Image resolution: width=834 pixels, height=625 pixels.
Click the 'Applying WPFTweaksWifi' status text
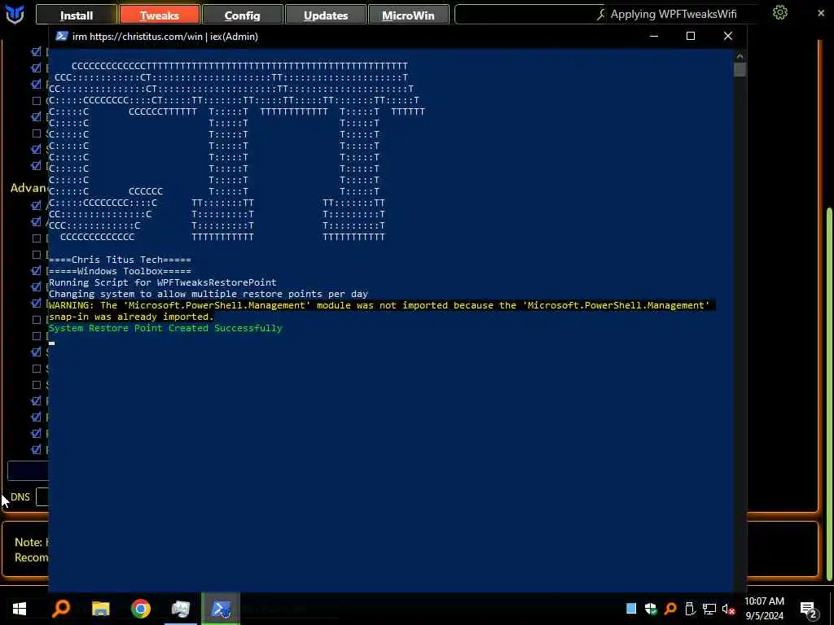click(x=674, y=14)
